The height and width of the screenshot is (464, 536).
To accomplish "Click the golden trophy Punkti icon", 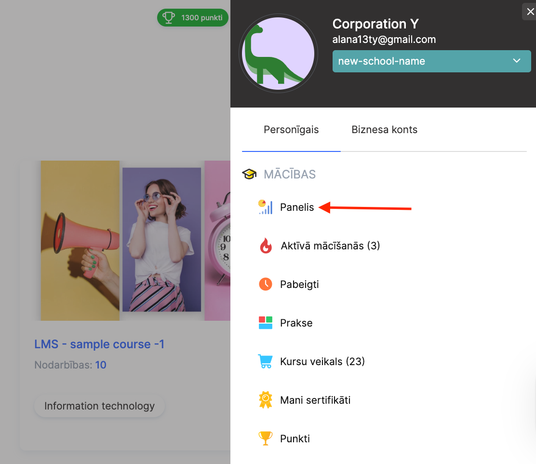I will point(266,438).
